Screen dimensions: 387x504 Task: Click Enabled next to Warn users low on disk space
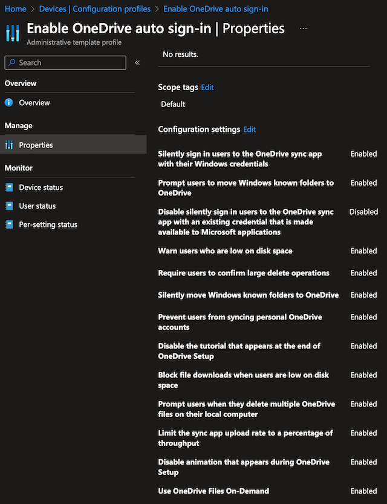click(363, 250)
